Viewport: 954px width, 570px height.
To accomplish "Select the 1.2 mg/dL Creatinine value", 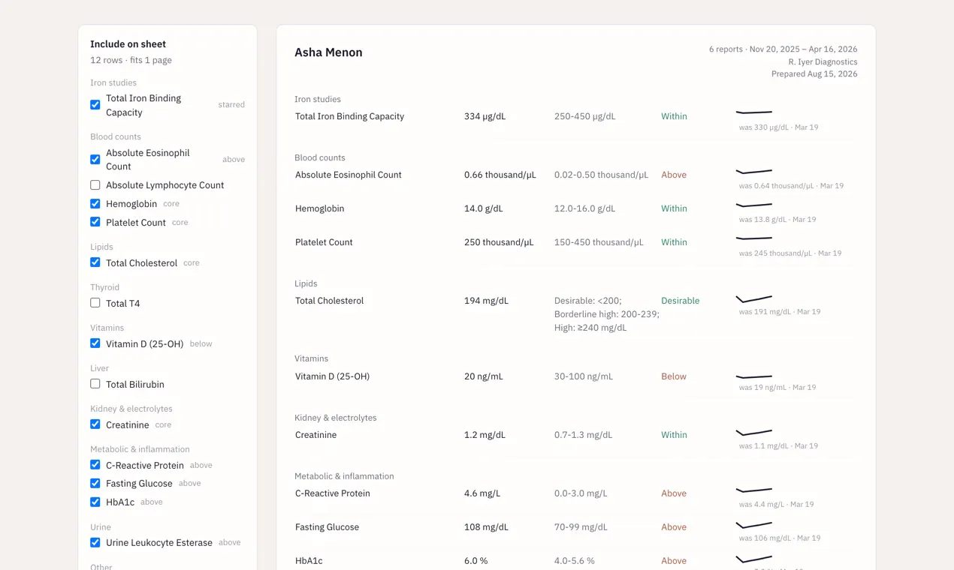I will (485, 436).
